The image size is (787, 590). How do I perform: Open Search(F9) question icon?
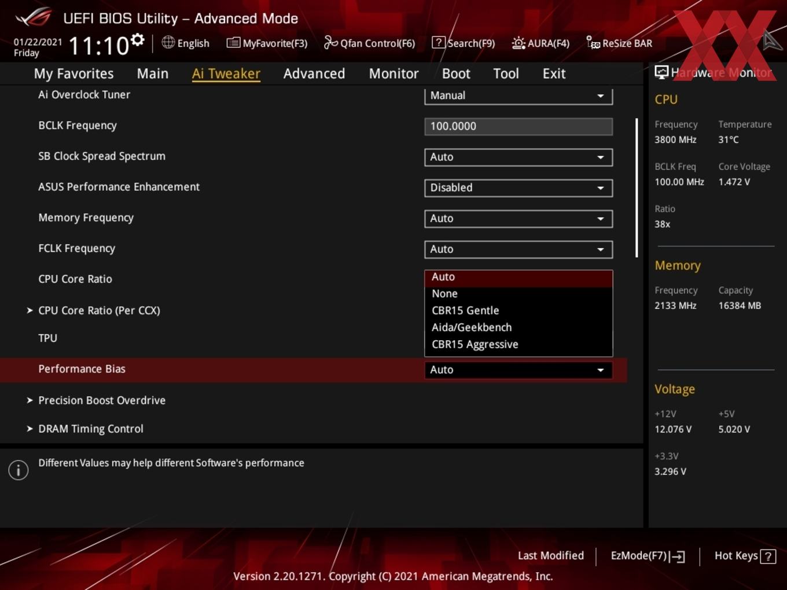[x=439, y=42]
